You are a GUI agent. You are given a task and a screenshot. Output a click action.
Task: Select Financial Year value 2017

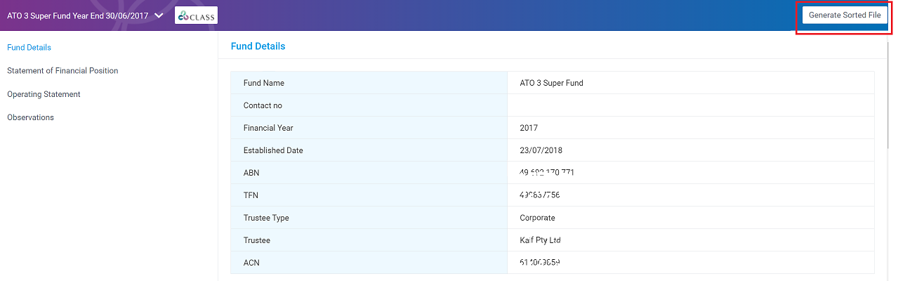click(529, 128)
